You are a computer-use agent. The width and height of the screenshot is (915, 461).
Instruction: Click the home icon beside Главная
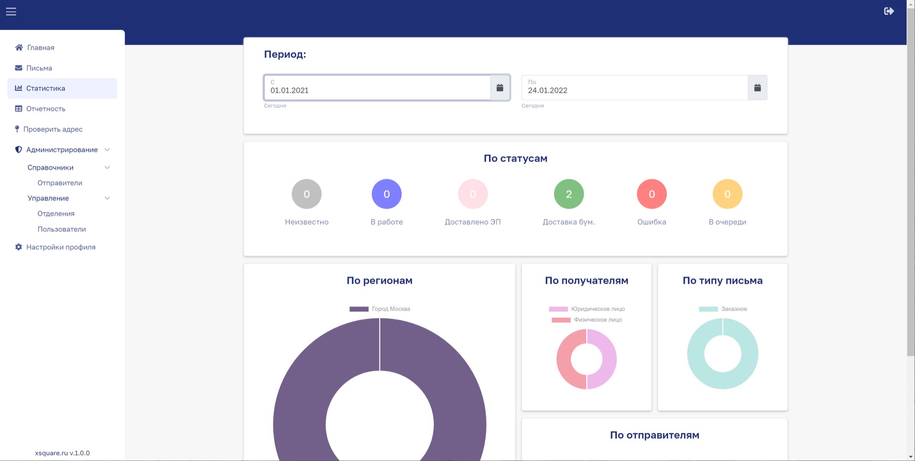(19, 48)
